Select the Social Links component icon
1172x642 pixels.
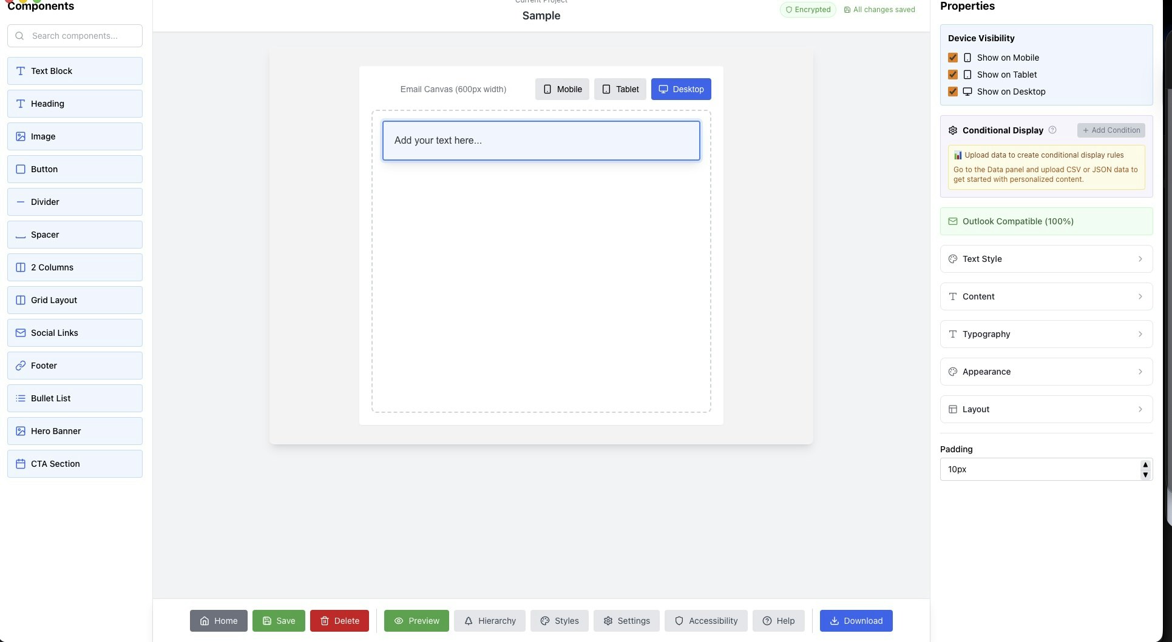click(19, 332)
